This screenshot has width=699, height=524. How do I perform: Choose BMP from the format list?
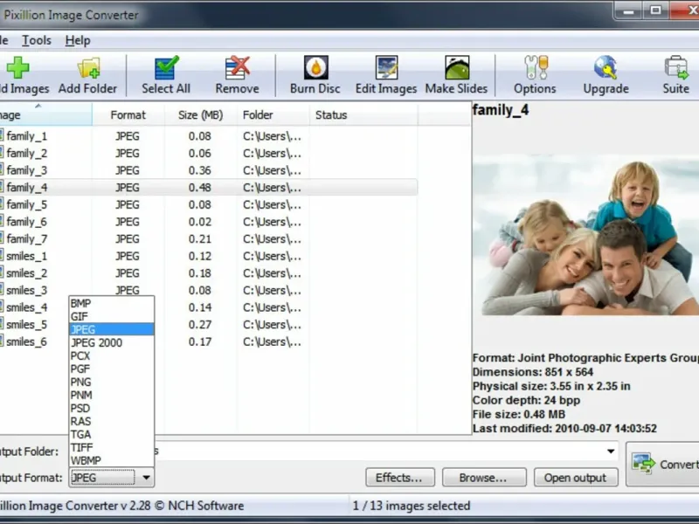click(x=112, y=303)
